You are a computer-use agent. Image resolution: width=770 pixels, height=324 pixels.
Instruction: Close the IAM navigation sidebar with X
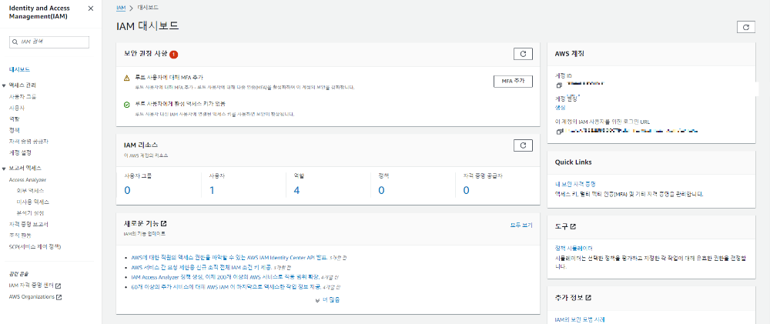tap(90, 8)
